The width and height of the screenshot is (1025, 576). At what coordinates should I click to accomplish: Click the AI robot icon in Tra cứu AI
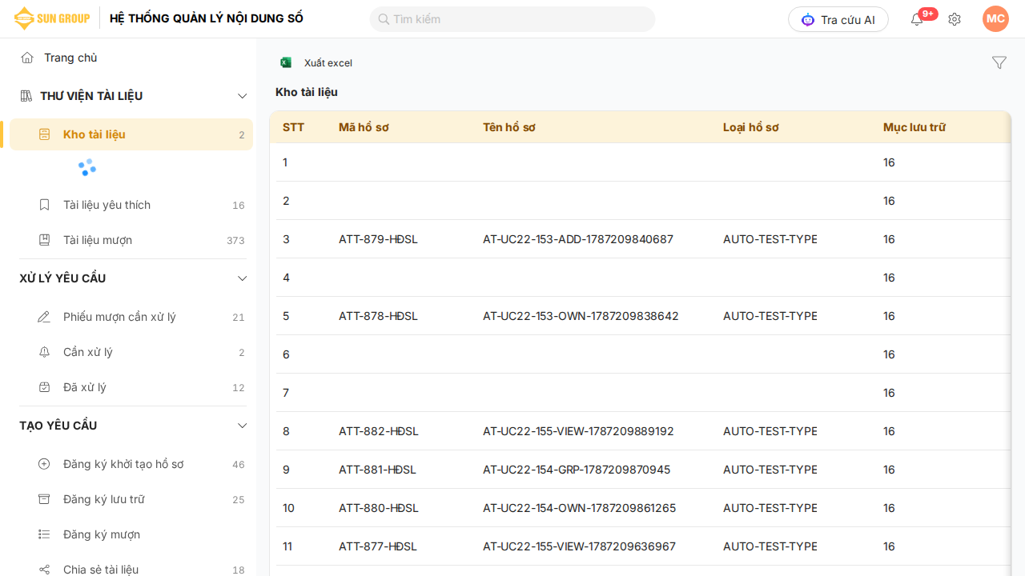click(808, 20)
